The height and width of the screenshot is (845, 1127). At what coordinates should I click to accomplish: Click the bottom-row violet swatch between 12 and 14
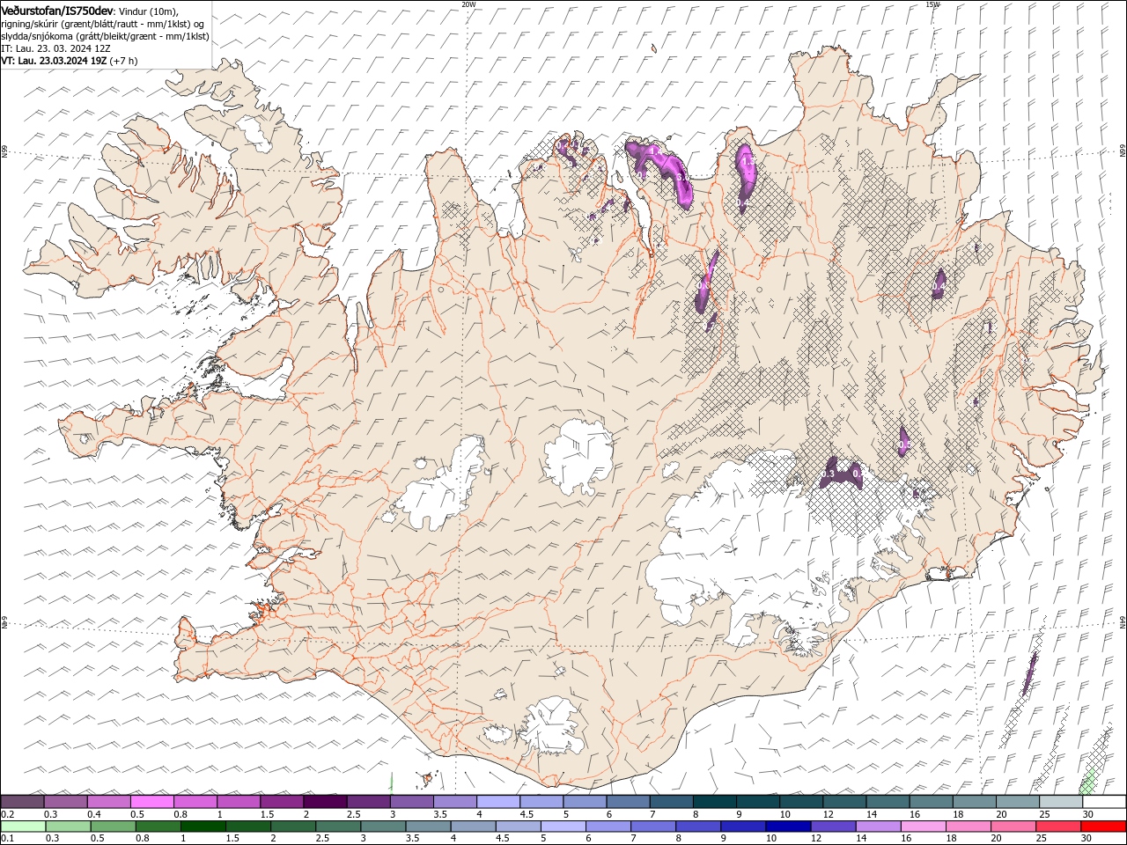click(x=832, y=827)
